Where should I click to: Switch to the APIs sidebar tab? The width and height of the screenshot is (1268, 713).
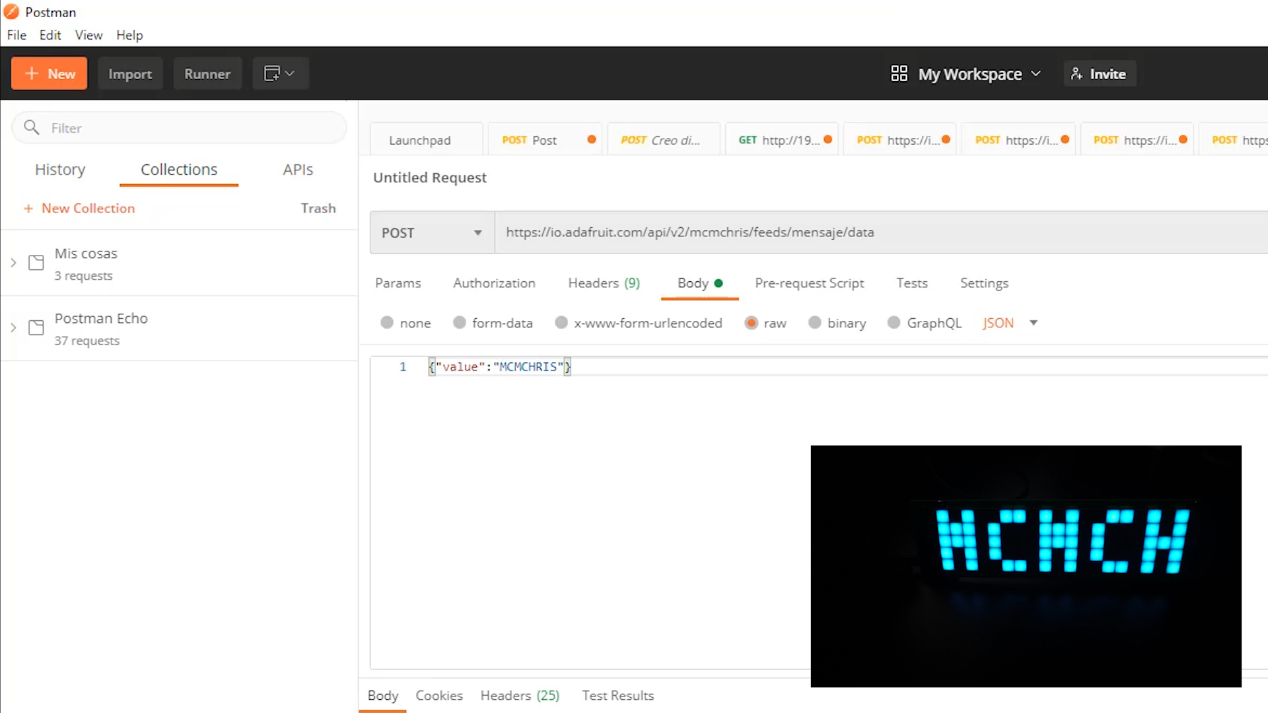pos(298,170)
